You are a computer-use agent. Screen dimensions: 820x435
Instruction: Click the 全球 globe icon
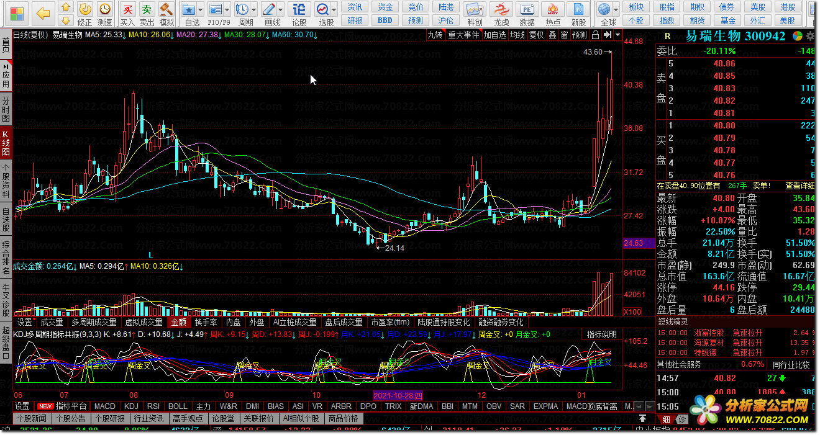[x=604, y=9]
